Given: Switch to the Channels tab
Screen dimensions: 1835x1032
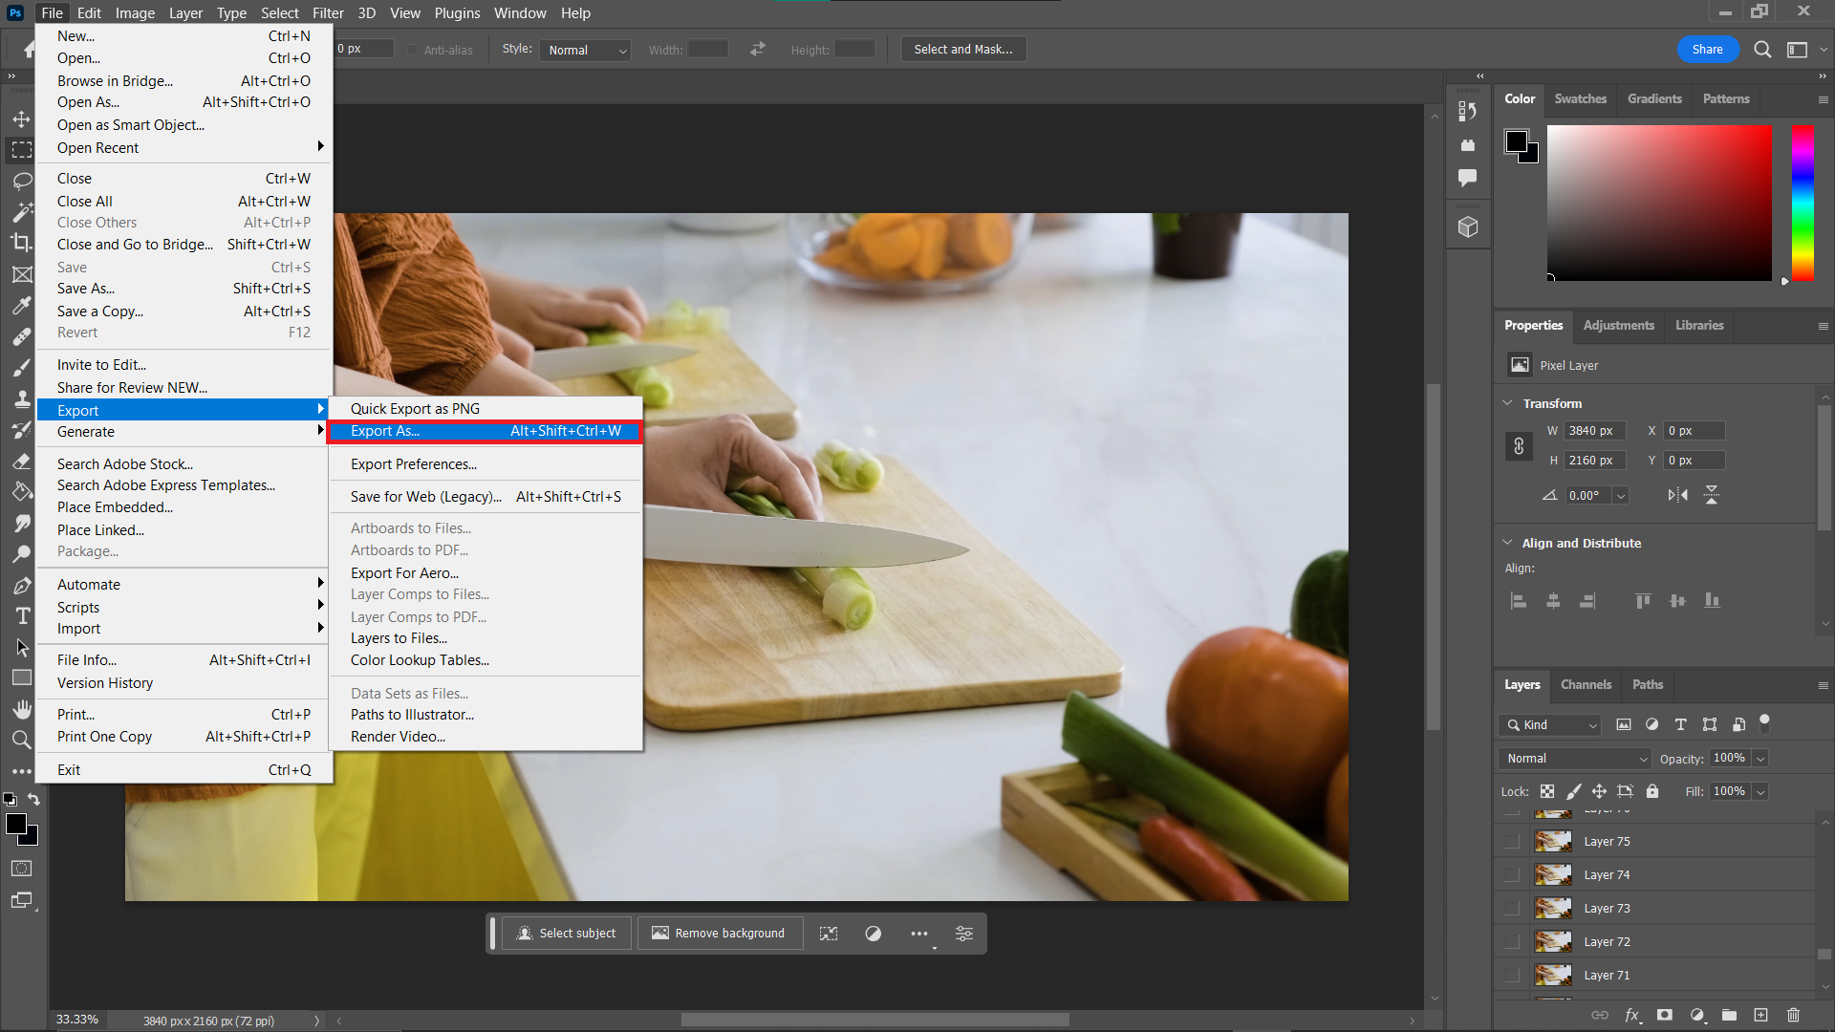Looking at the screenshot, I should click(1586, 684).
